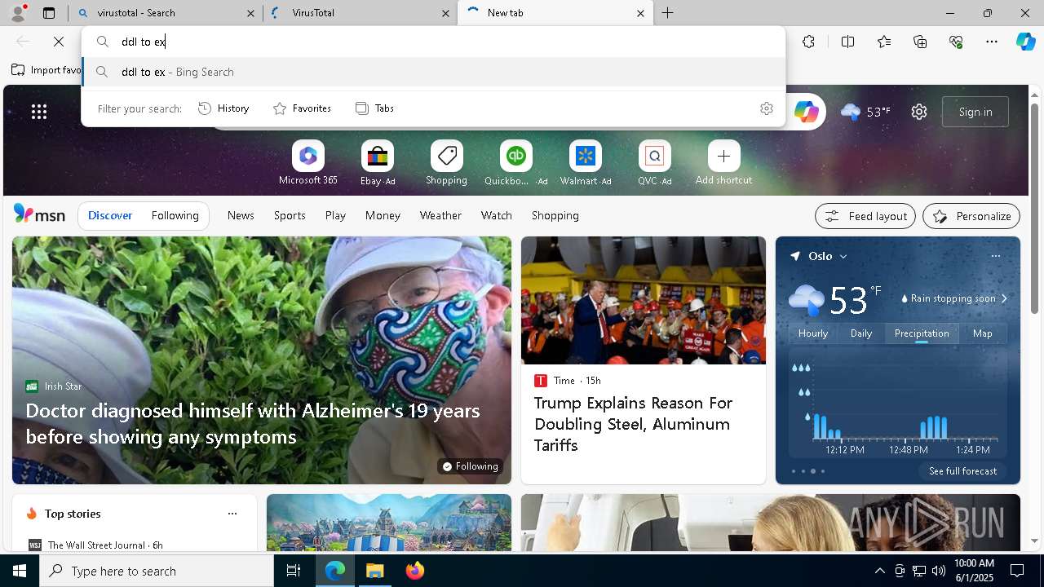
Task: Open News category
Action: 241,215
